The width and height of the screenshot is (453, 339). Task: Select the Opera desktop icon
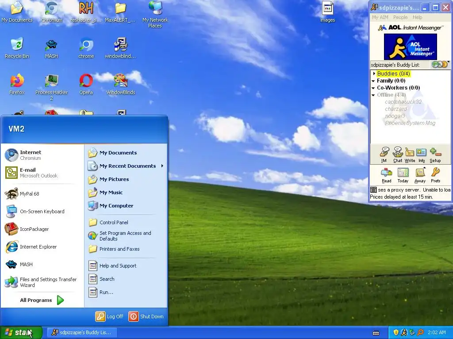86,84
